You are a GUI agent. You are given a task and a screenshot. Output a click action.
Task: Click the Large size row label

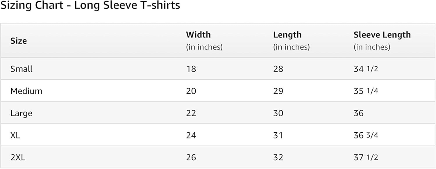[21, 113]
